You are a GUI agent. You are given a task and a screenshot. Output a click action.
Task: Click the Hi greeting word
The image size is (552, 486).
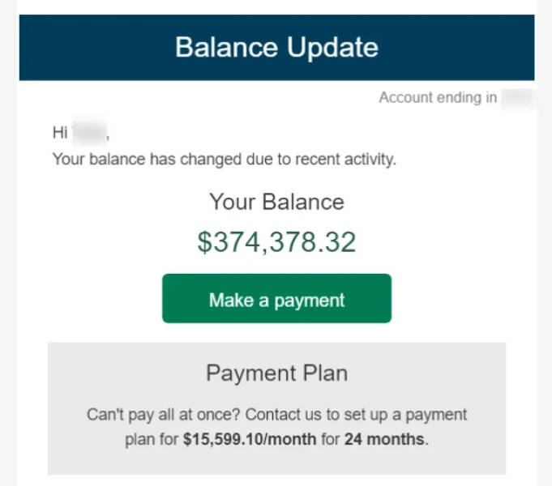pyautogui.click(x=59, y=132)
